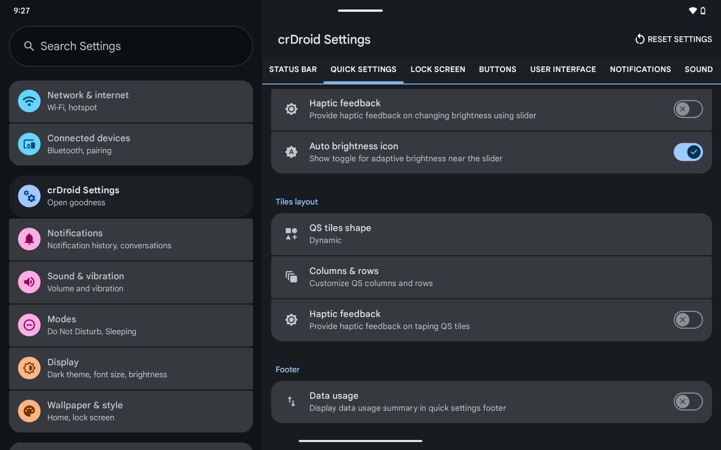Click the search magnifier icon
This screenshot has width=721, height=450.
click(x=29, y=46)
